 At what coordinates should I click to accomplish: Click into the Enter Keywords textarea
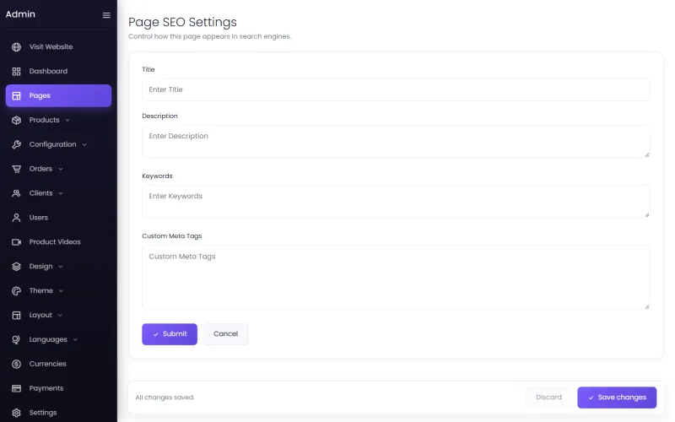pyautogui.click(x=396, y=202)
